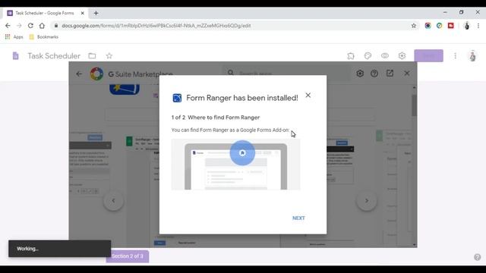Preview the form with eye icon

(385, 55)
